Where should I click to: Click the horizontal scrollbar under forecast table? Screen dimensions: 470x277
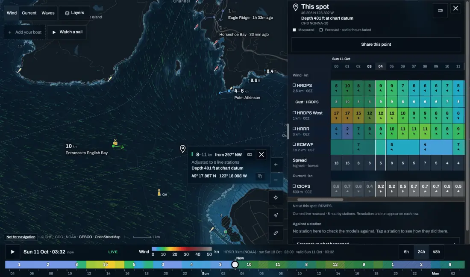point(320,199)
